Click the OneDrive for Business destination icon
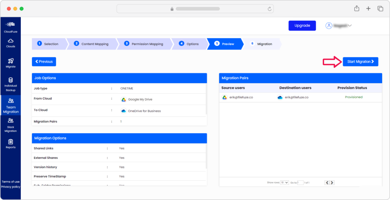The width and height of the screenshot is (390, 200). pos(124,111)
